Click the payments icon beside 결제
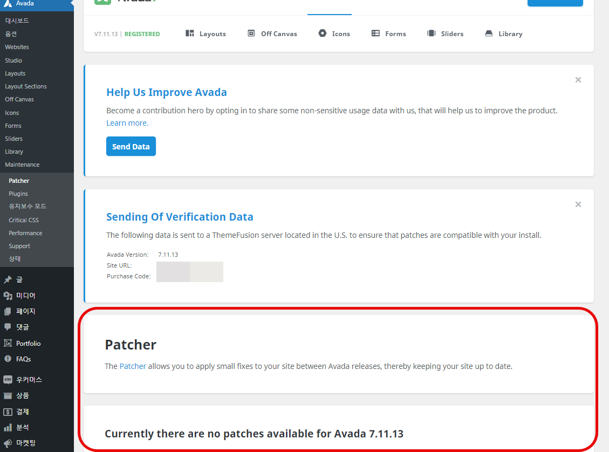The image size is (609, 452). [8, 412]
